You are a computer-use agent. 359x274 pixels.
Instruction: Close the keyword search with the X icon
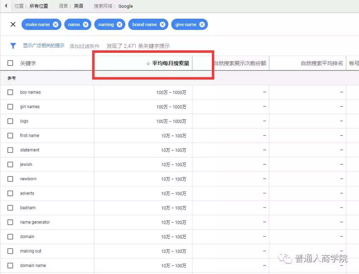(x=13, y=24)
